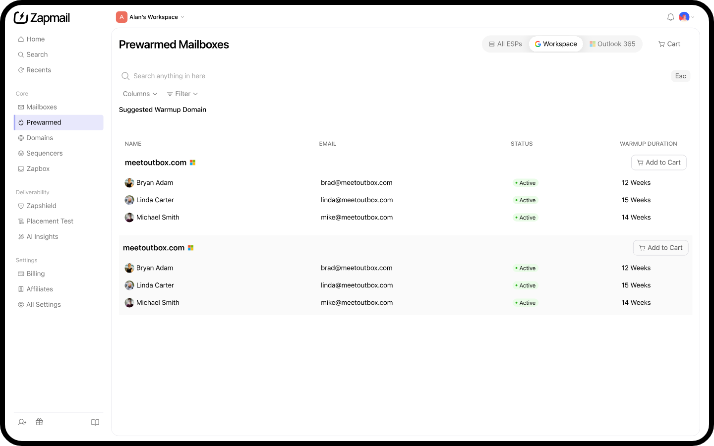
Task: Click Suggested Warmup Domain label
Action: click(163, 110)
